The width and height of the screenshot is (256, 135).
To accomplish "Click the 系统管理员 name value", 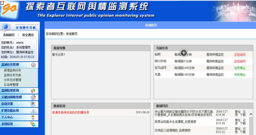I will (x=23, y=47).
